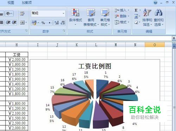The height and width of the screenshot is (131, 176).
Task: Select column N header
Action: pos(135,45)
